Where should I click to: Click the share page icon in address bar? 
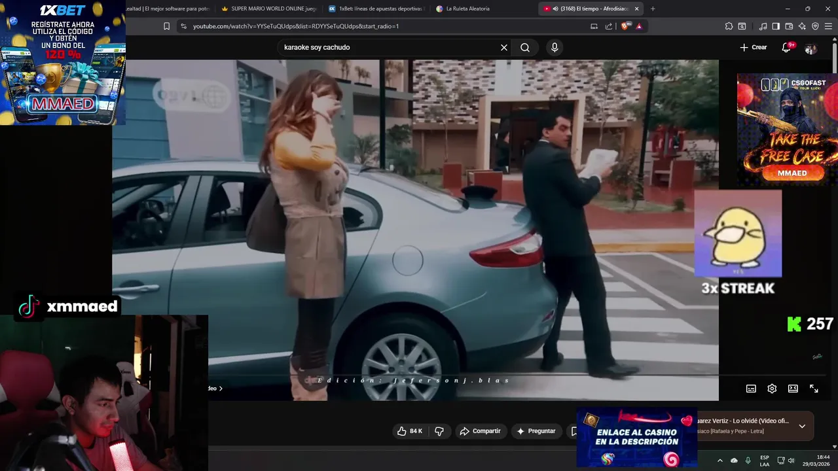609,26
